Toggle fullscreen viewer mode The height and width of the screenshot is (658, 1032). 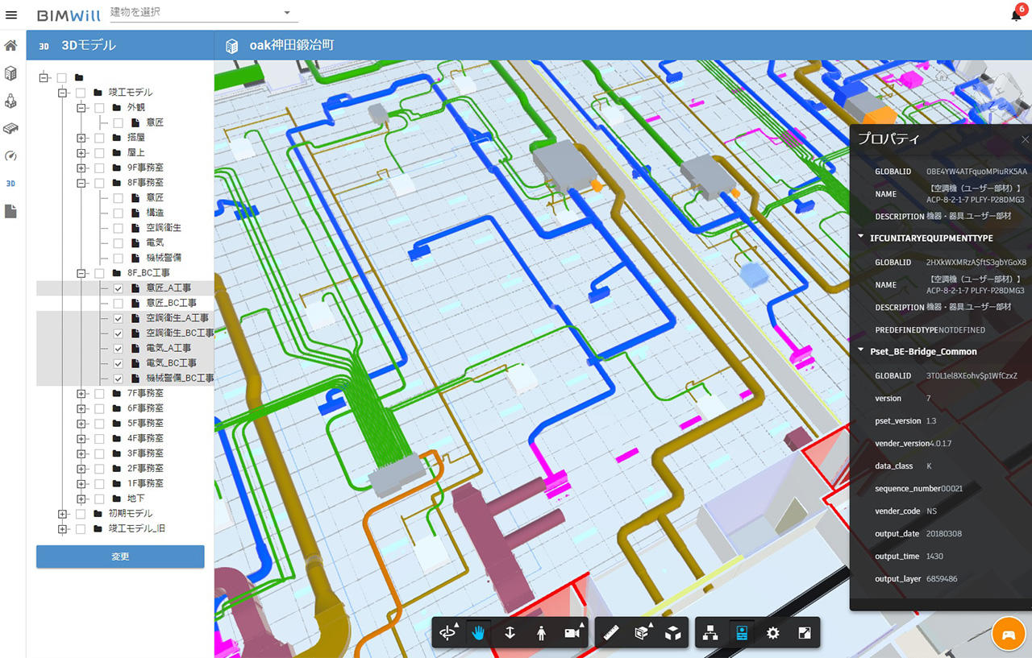coord(804,633)
